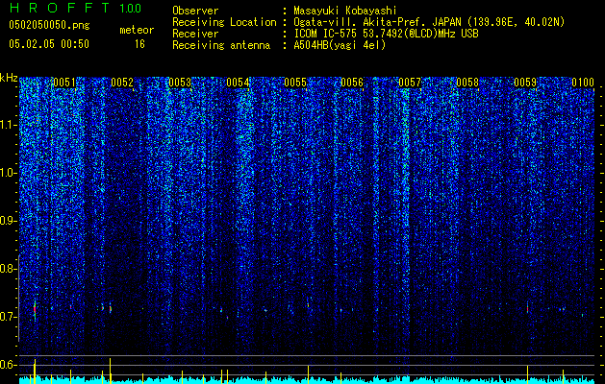The height and width of the screenshot is (384, 605).
Task: Click the 1.1 frequency axis label
Action: (x=9, y=125)
